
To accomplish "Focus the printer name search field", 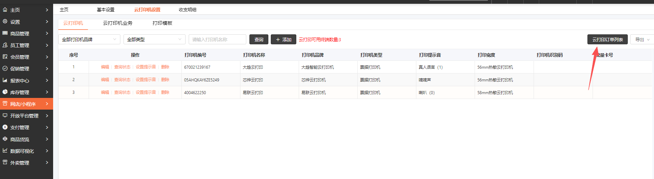I will pyautogui.click(x=217, y=40).
